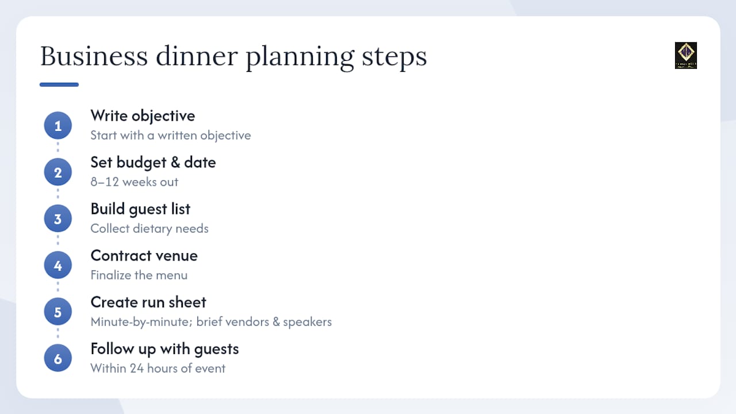Image resolution: width=736 pixels, height=414 pixels.
Task: Click the text 'Start with a written objective'
Action: (171, 136)
